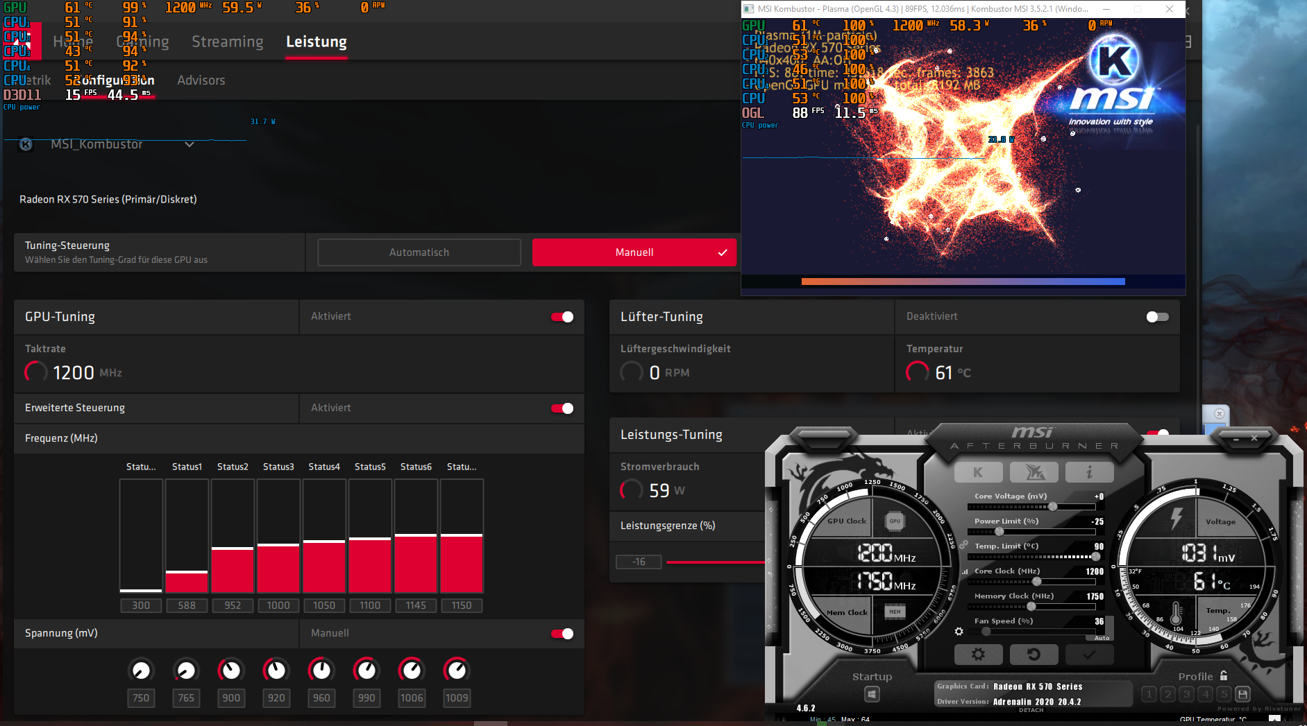Image resolution: width=1307 pixels, height=726 pixels.
Task: Expand the MSI_Kombustor dropdown
Action: pyautogui.click(x=189, y=145)
